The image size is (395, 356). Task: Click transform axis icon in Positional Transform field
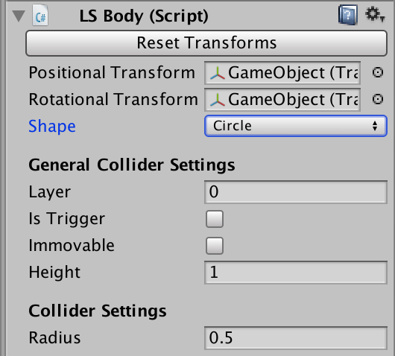(x=218, y=73)
